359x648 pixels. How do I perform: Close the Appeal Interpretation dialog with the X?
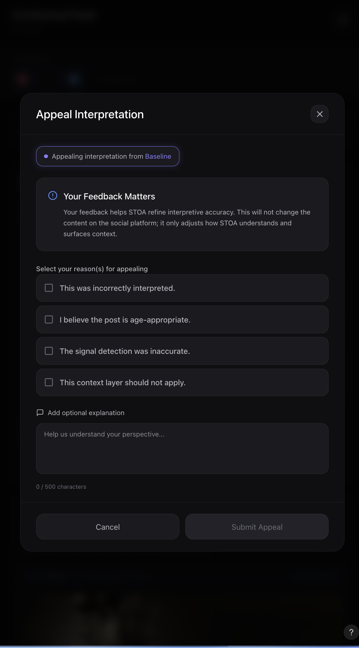[320, 114]
